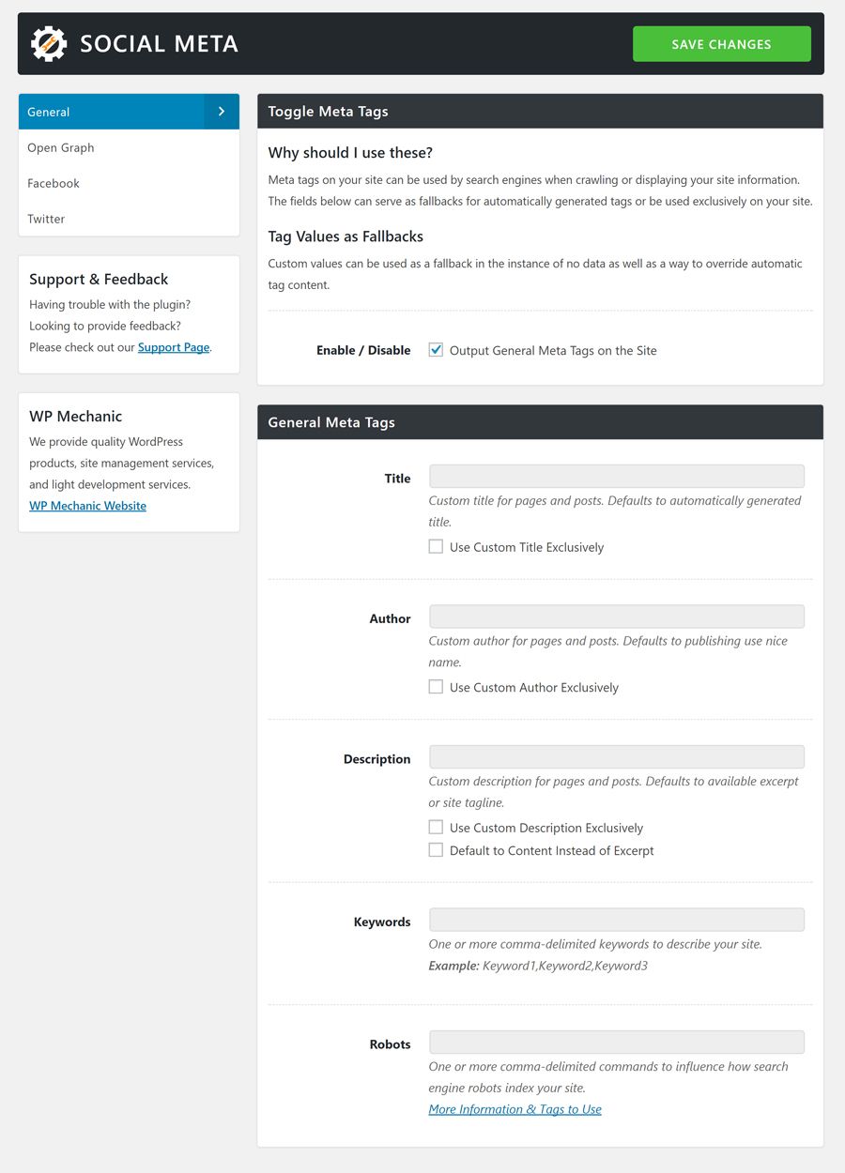This screenshot has height=1173, width=845.
Task: Select the Description input box
Action: pyautogui.click(x=616, y=757)
